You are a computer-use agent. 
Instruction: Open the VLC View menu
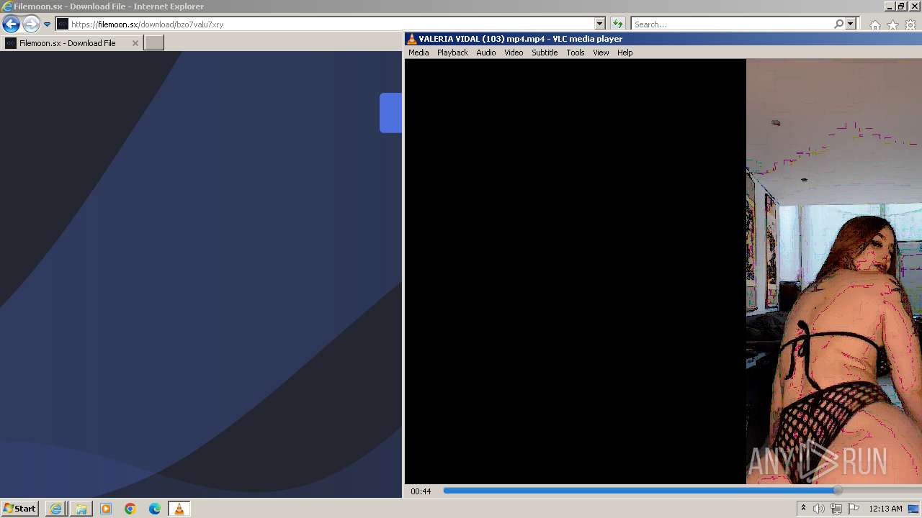coord(601,53)
